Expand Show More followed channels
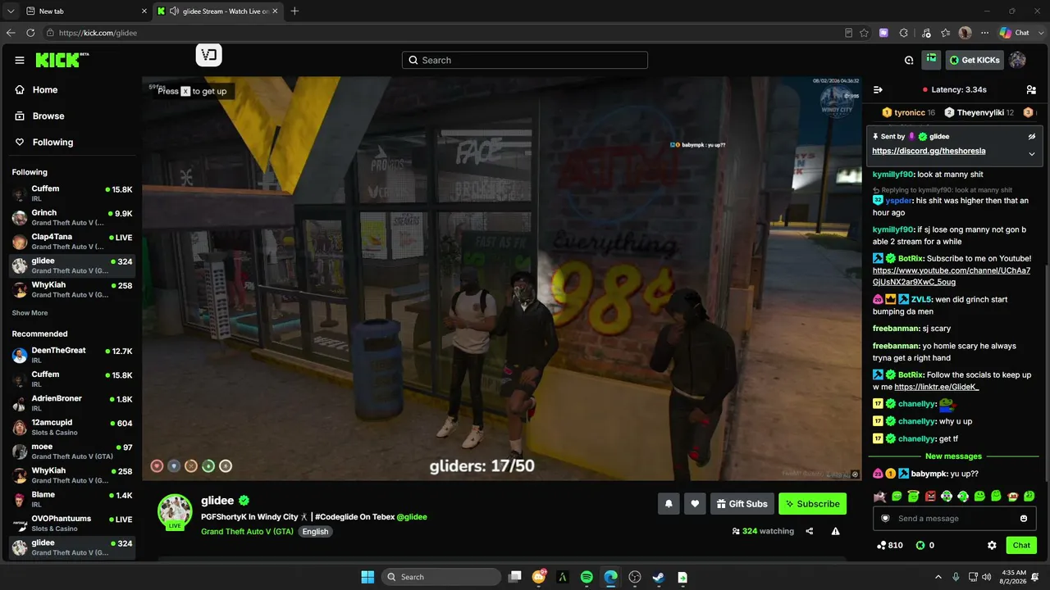Image resolution: width=1050 pixels, height=590 pixels. click(30, 313)
